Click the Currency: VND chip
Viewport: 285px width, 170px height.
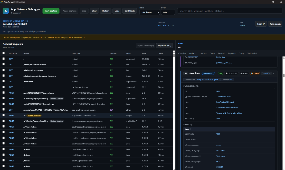point(227,80)
